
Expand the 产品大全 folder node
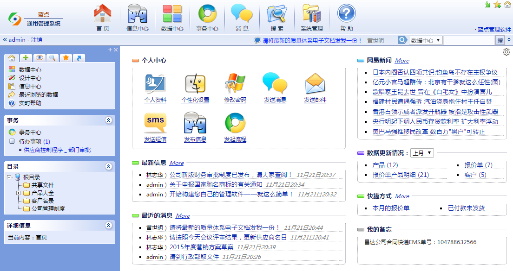[19, 193]
